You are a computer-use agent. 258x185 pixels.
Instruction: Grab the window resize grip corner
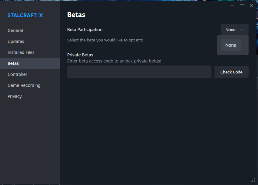click(x=253, y=180)
